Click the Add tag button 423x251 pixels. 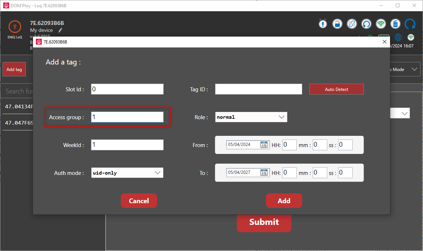click(x=14, y=70)
